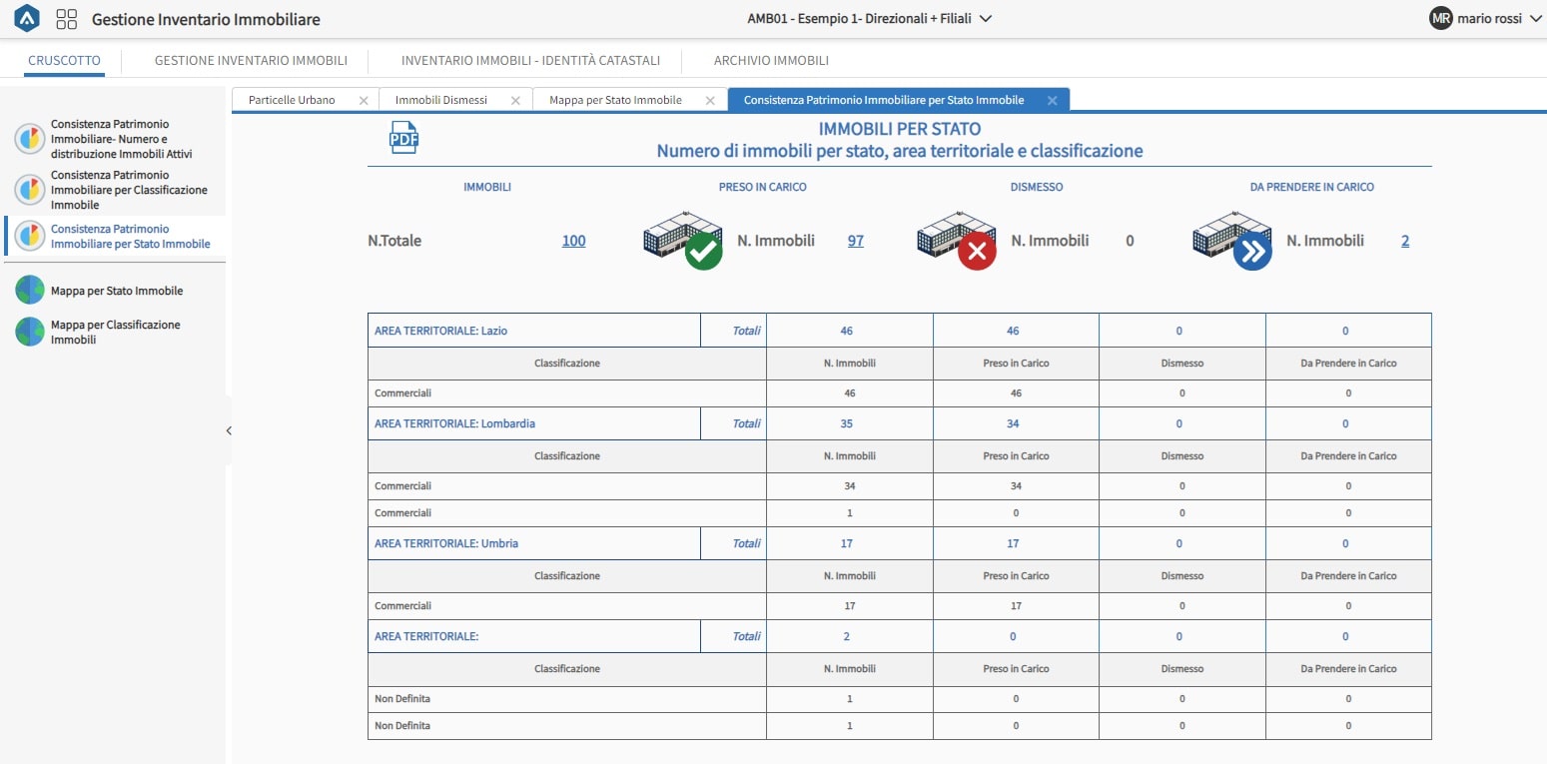Click the Gestione Inventario Immobiliare title

tap(207, 18)
